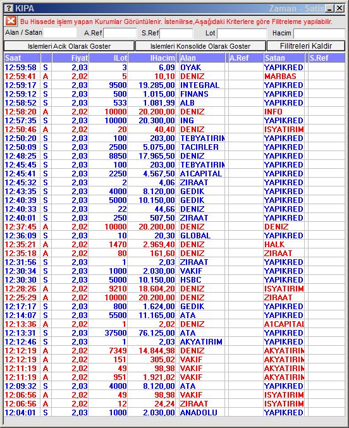Select the 18.604,20 volume cell
This screenshot has width=349, height=428.
coord(152,288)
